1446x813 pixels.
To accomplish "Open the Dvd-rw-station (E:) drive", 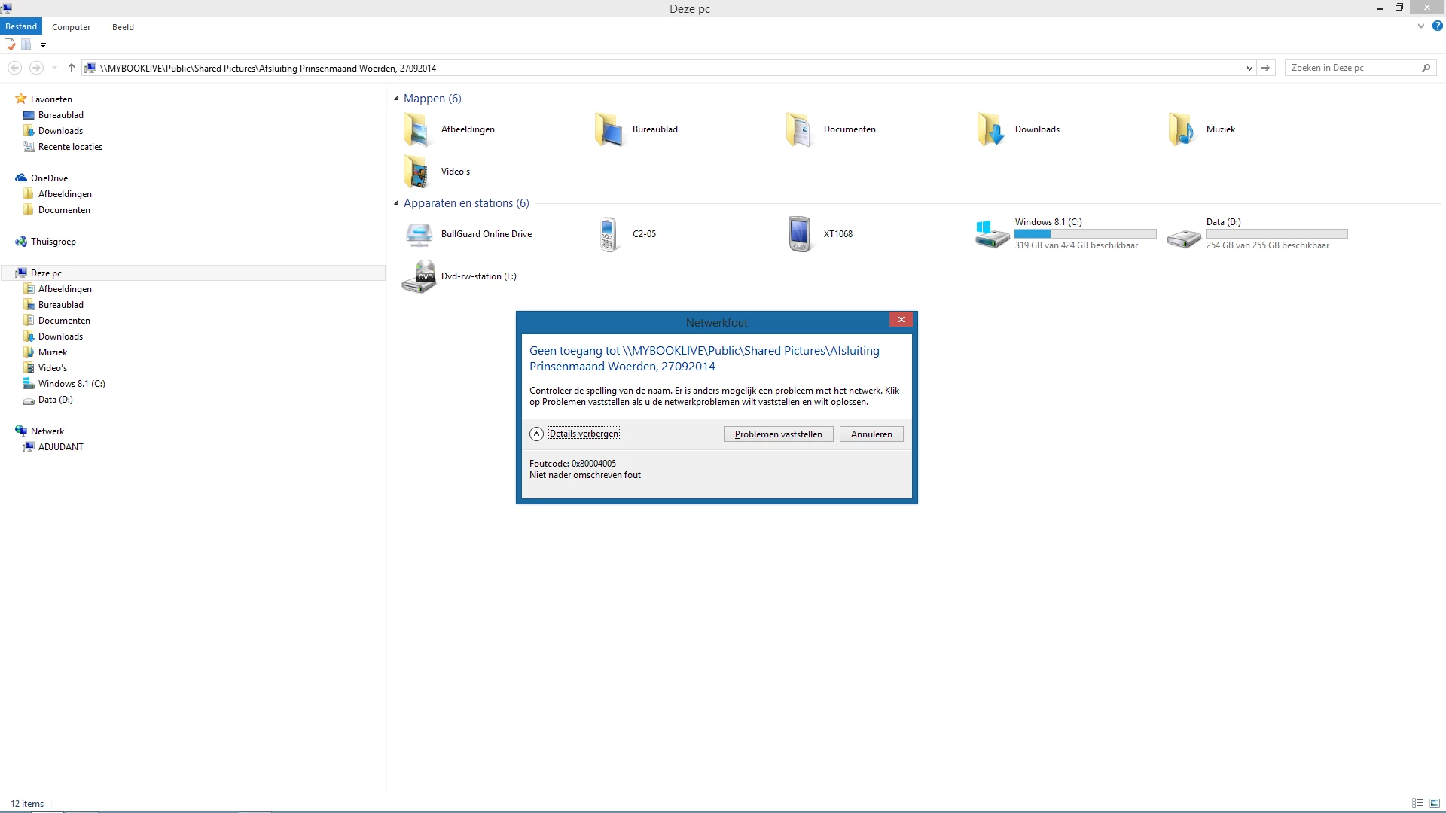I will click(419, 276).
